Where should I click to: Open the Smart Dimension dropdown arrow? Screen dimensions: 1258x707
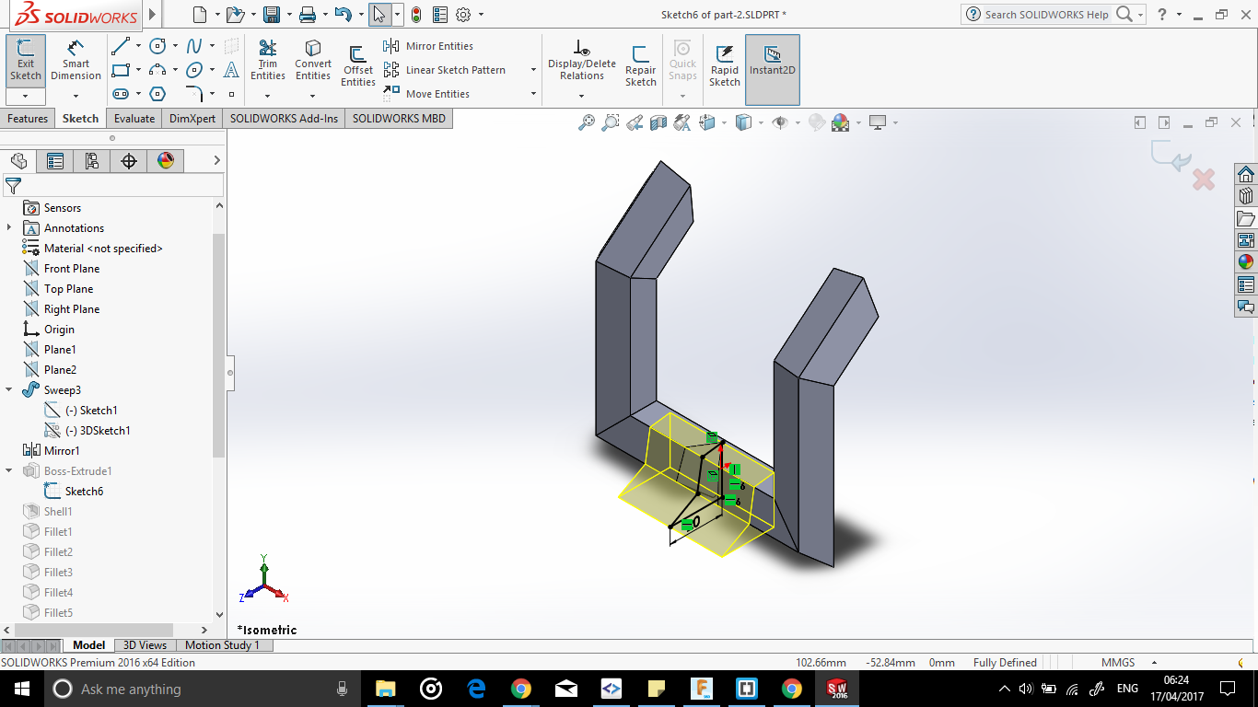[x=76, y=96]
